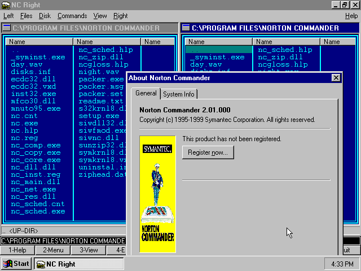The width and height of the screenshot is (361, 271).
Task: Click the 1-Help function key button
Action: point(17,250)
